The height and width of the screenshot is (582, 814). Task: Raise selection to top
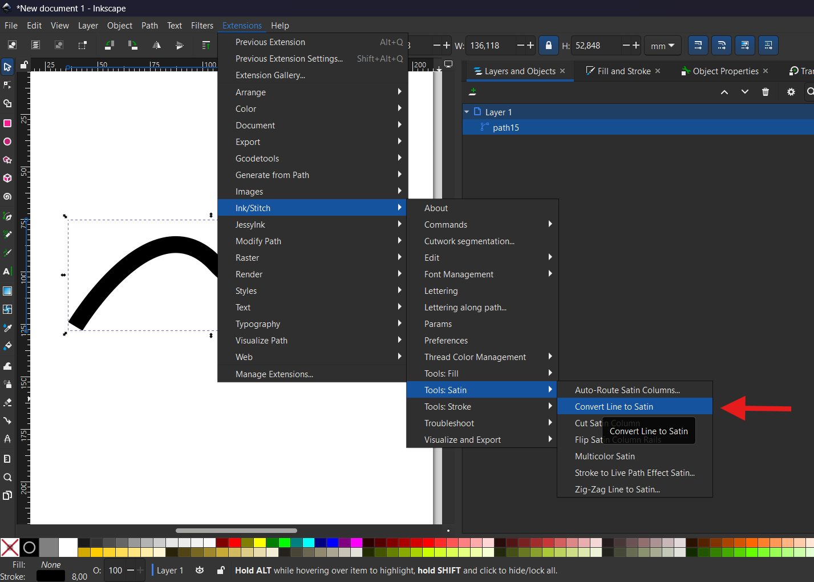[x=206, y=45]
